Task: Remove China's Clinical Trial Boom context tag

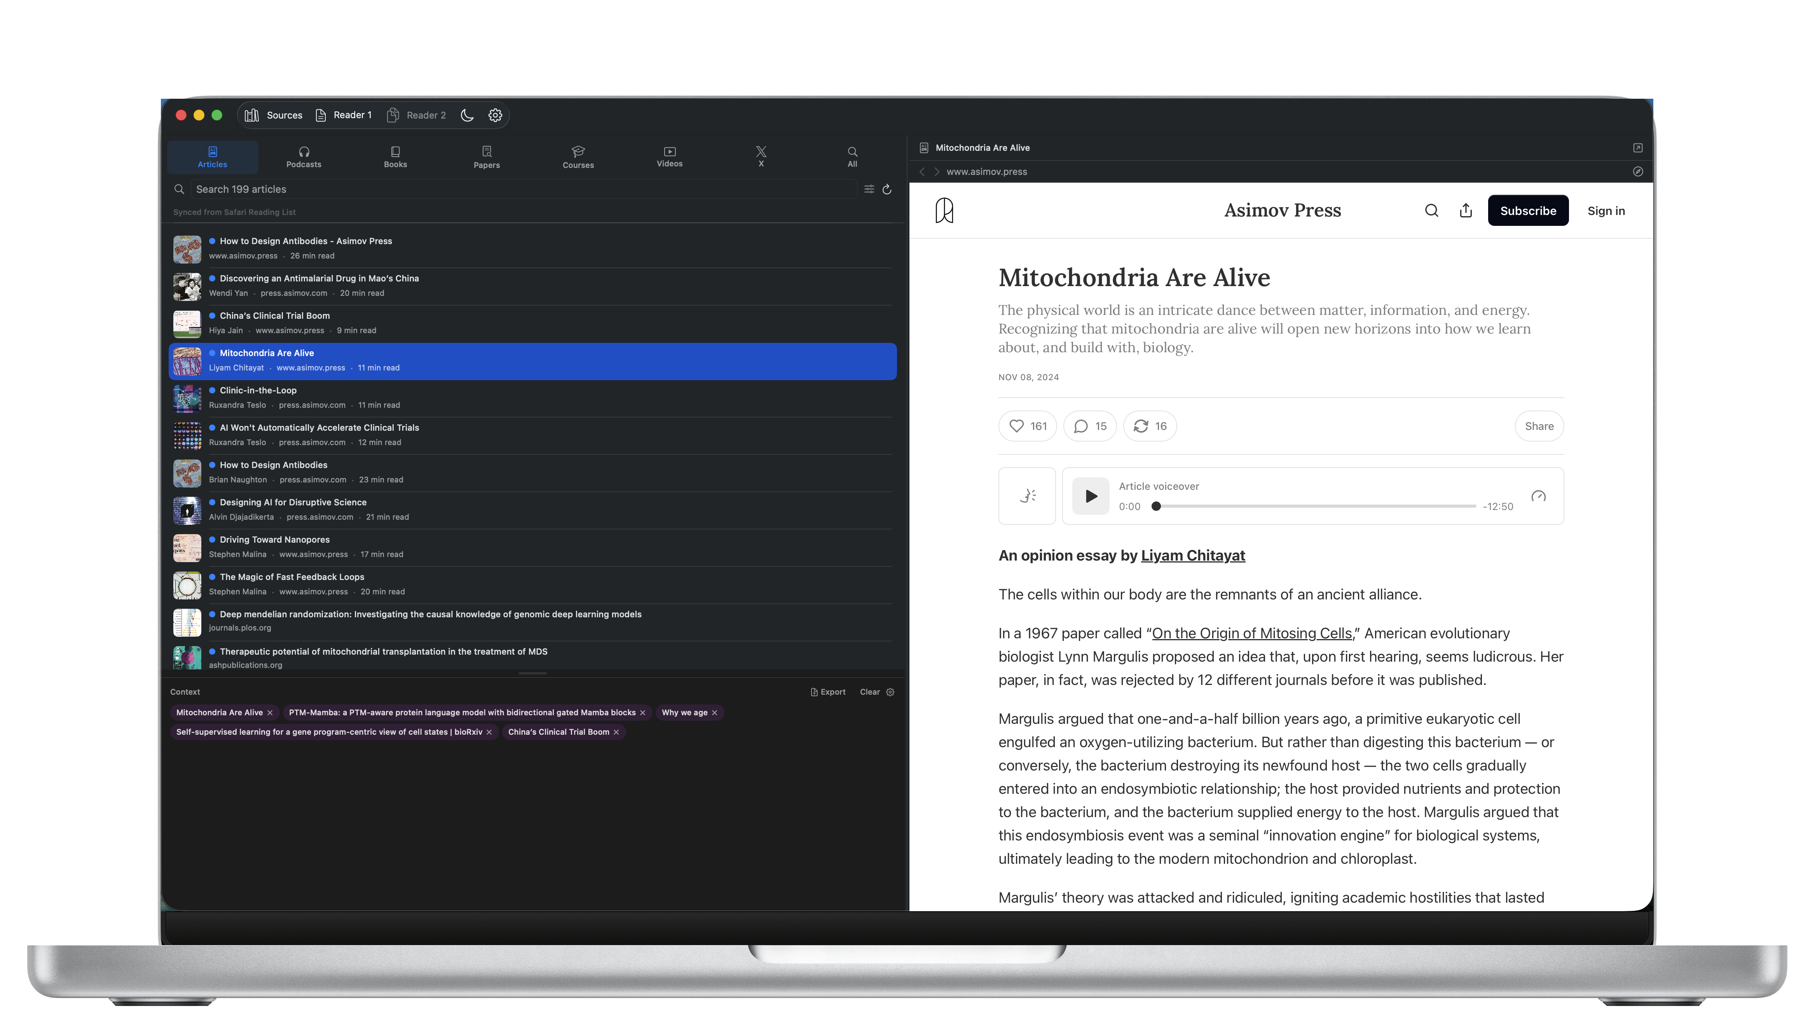Action: (x=616, y=732)
